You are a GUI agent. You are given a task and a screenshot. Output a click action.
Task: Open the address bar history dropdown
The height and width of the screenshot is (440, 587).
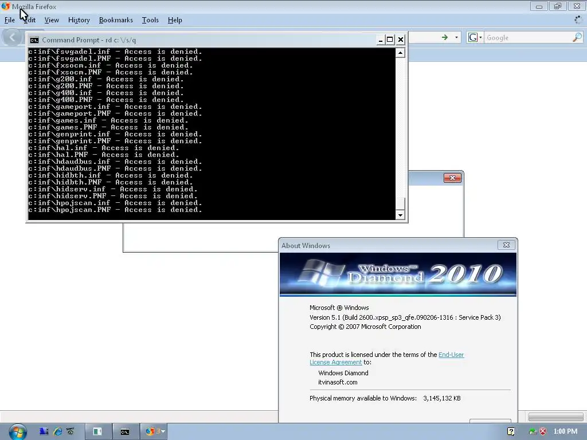pyautogui.click(x=456, y=37)
